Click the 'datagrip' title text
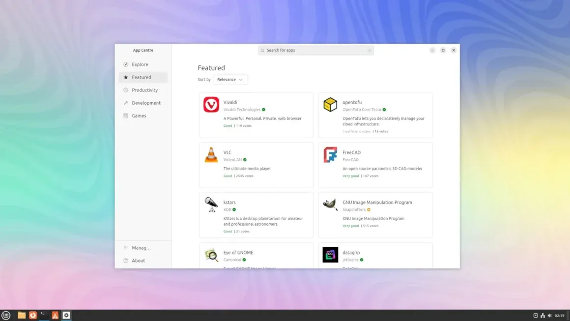The image size is (570, 321). pos(351,252)
